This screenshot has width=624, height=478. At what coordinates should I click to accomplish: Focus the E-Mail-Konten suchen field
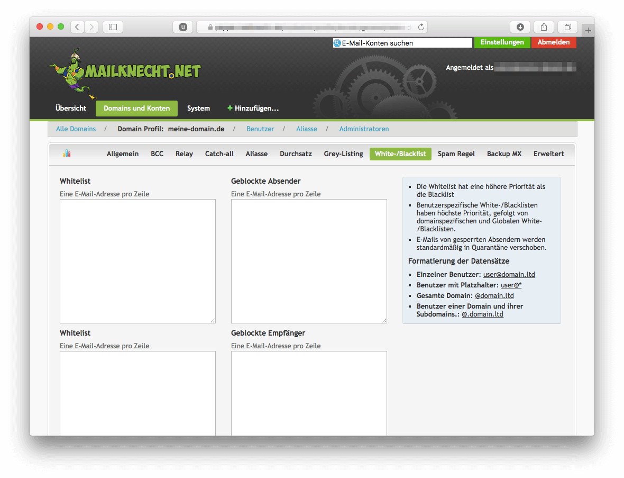click(402, 43)
